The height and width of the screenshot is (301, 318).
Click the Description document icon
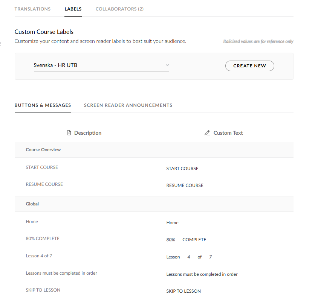pyautogui.click(x=69, y=133)
